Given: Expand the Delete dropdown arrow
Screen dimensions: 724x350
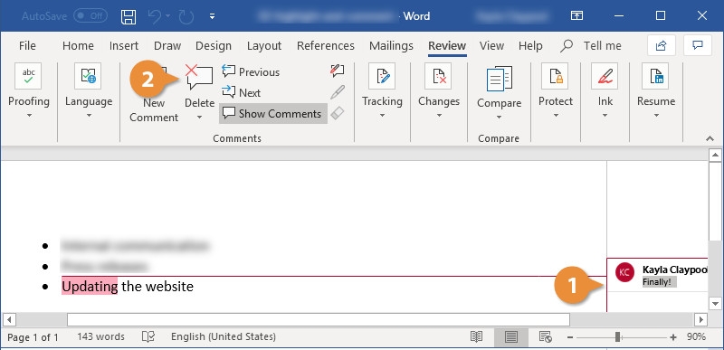Looking at the screenshot, I should 199,118.
